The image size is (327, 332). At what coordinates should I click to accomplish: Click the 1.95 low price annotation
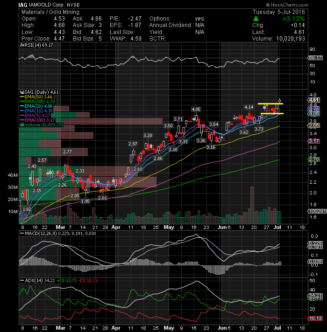point(85,201)
